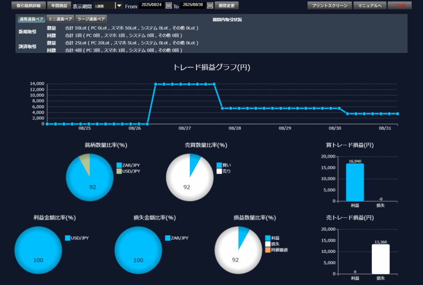Click the orange 同値撤退 legend marker
This screenshot has width=423, height=285.
click(x=268, y=250)
